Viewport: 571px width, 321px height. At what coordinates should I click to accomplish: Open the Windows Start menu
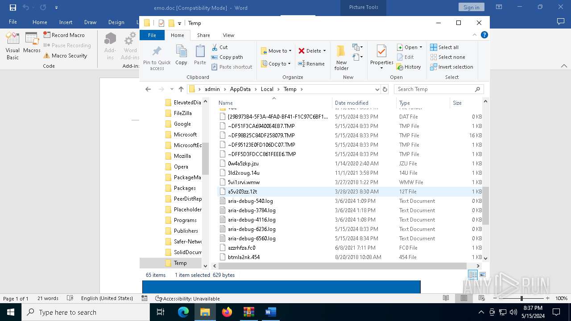(10, 312)
